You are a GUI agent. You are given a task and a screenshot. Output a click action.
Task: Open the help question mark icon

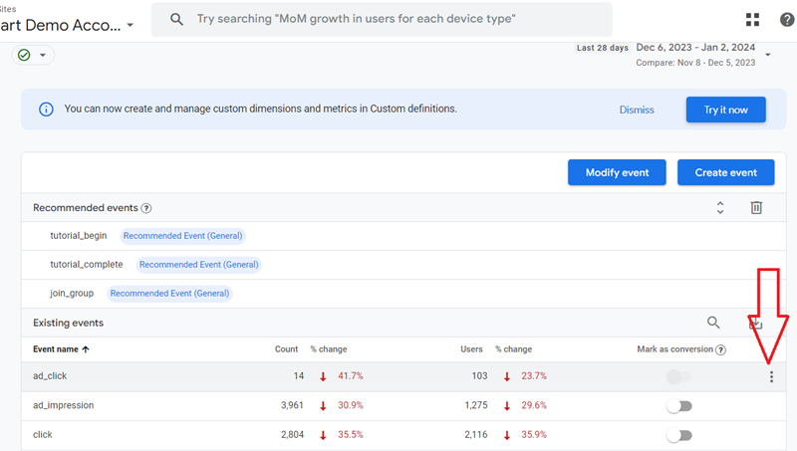pyautogui.click(x=787, y=19)
